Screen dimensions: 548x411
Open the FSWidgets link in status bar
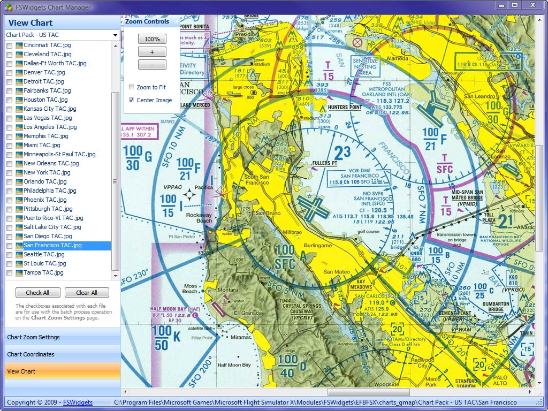(x=78, y=402)
